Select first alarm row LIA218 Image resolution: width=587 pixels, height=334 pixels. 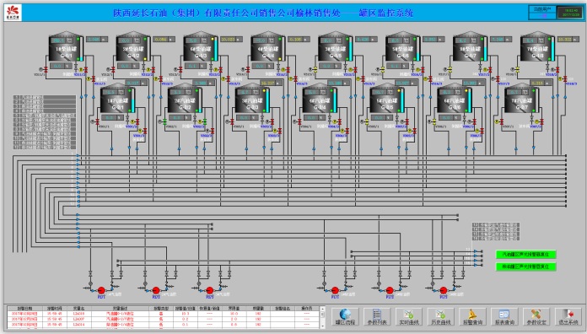click(164, 314)
